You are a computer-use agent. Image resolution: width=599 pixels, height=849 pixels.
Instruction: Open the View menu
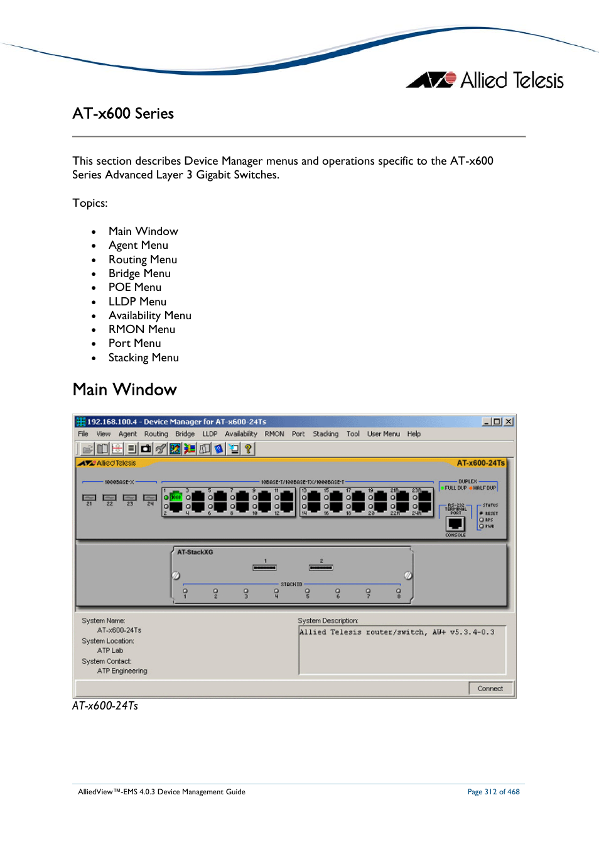(x=103, y=434)
